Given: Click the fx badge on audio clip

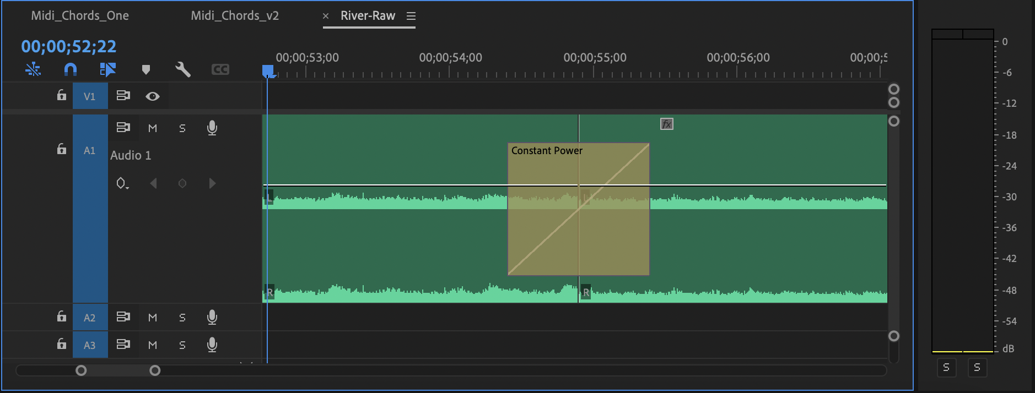Looking at the screenshot, I should (667, 124).
